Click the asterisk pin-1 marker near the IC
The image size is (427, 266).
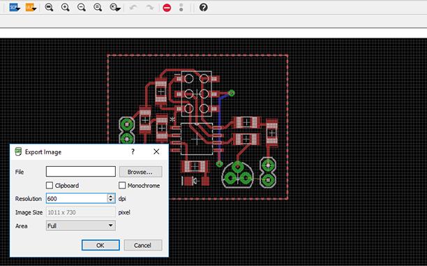172,119
